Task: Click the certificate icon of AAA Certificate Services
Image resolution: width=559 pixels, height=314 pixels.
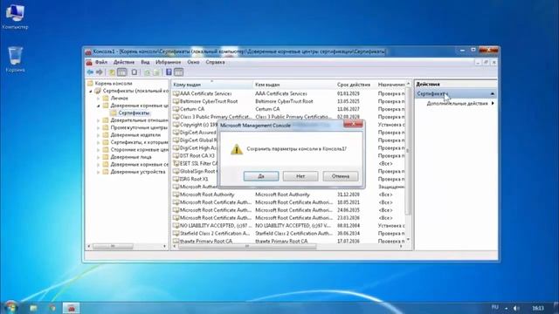Action: click(176, 93)
